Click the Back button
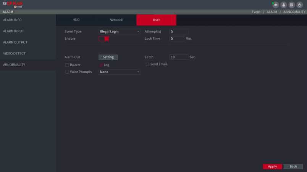 click(293, 166)
